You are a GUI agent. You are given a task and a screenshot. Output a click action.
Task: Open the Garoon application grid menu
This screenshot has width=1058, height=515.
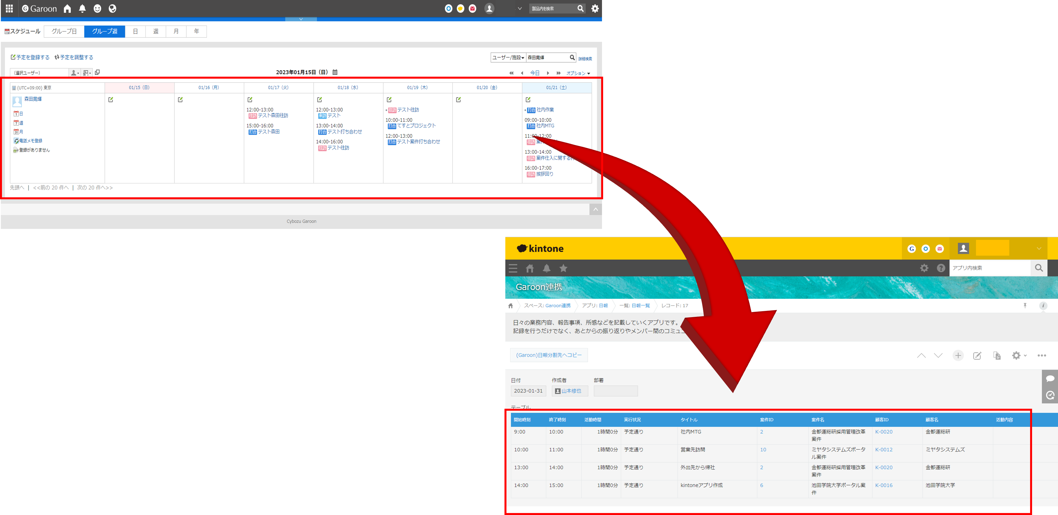point(9,9)
